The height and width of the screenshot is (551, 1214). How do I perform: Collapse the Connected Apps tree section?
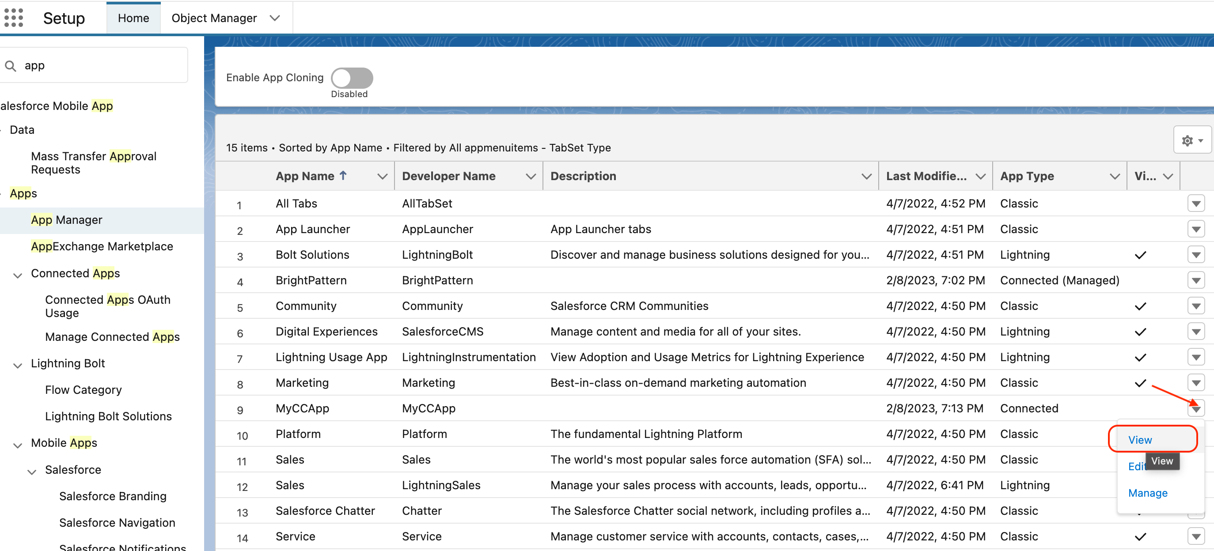pos(17,275)
